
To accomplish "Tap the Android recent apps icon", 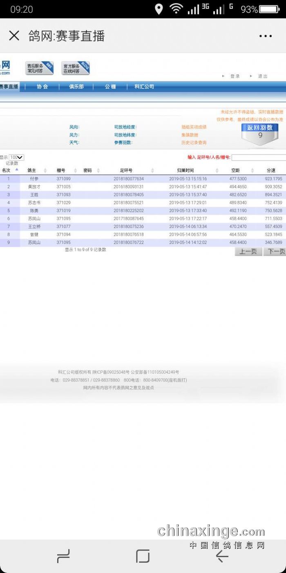I will coord(63,556).
